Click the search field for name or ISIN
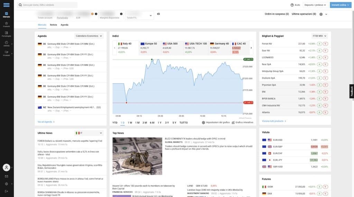Image resolution: width=354 pixels, height=197 pixels. tap(47, 5)
